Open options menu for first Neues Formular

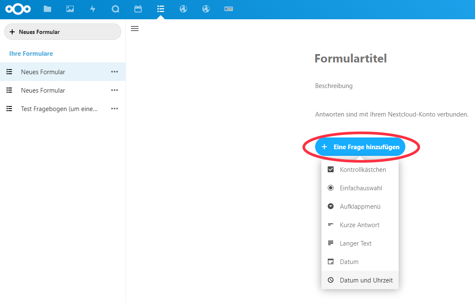click(114, 72)
